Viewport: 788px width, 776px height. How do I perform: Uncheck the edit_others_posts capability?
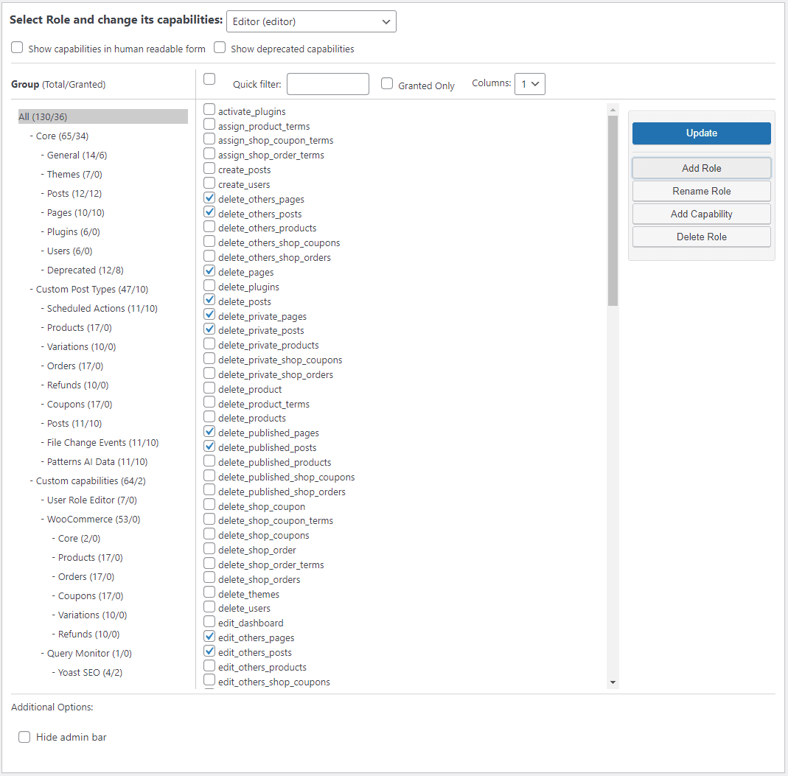click(x=209, y=651)
